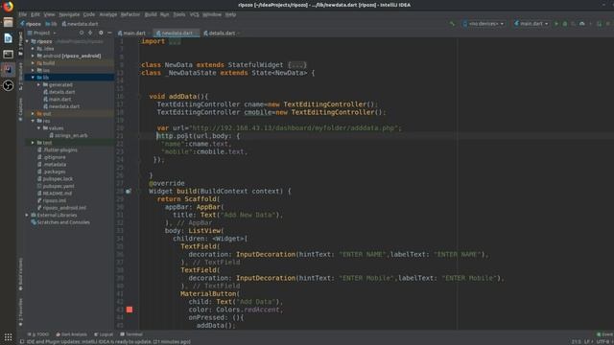Expand the External Libraries node
Screen dimensions: 614x345
(x=27, y=215)
